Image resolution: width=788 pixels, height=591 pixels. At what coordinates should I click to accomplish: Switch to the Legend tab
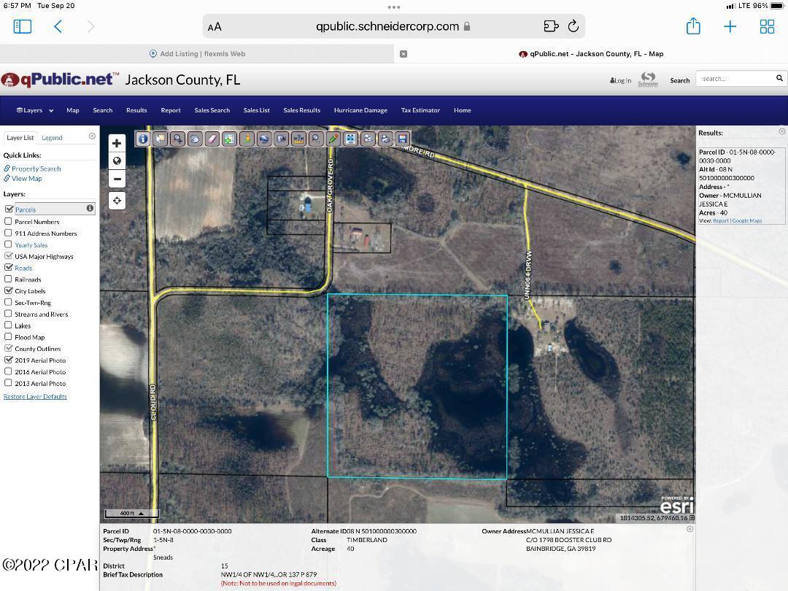[x=52, y=137]
